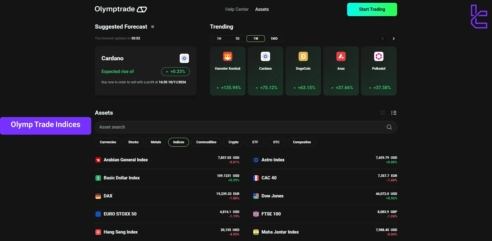Click the Arabian General Index icon
Screen dimensions: 492x241
[98, 160]
